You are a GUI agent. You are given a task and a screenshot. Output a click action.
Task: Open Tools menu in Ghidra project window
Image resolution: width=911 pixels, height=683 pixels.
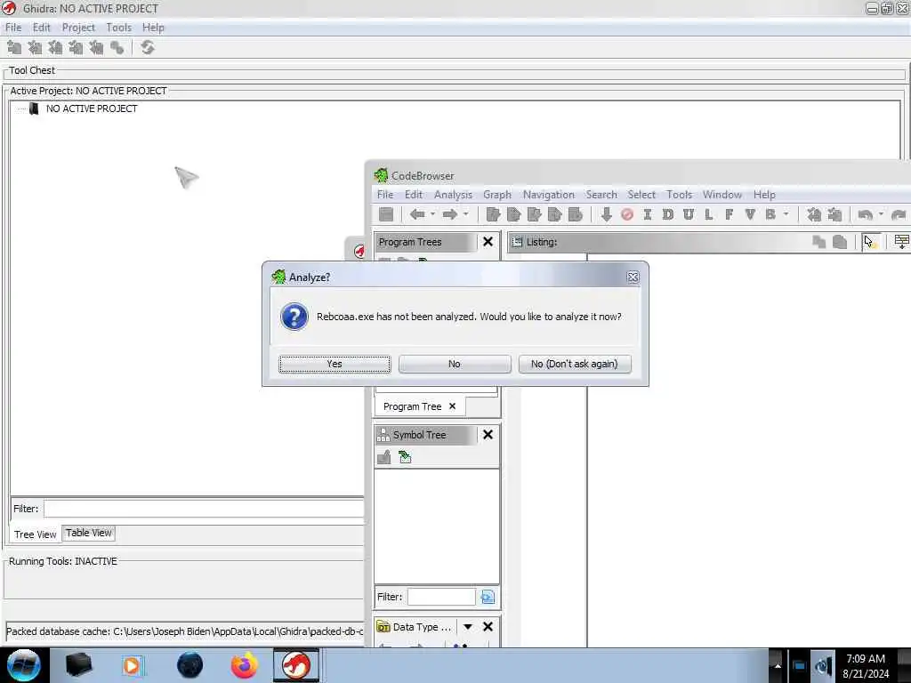click(x=118, y=28)
